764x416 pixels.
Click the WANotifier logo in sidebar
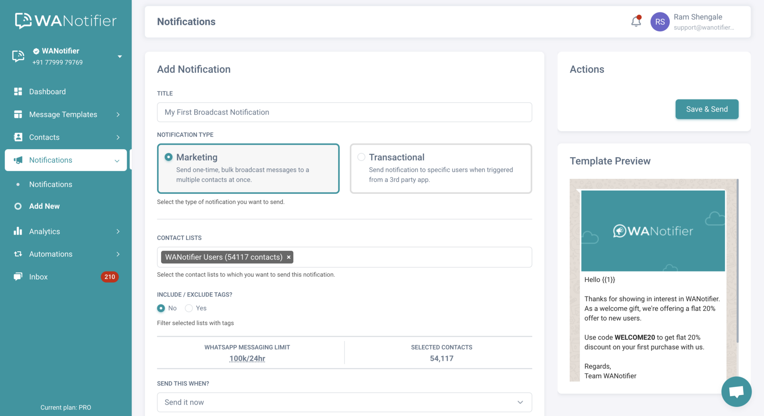point(66,21)
